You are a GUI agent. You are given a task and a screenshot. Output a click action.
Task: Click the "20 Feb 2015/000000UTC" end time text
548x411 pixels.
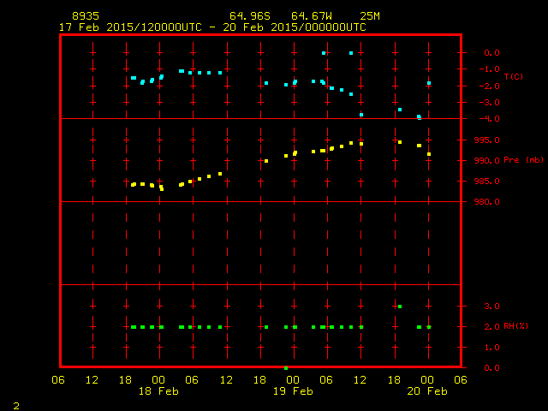point(295,27)
